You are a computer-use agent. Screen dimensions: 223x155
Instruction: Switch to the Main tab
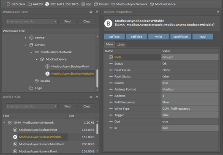109,44
